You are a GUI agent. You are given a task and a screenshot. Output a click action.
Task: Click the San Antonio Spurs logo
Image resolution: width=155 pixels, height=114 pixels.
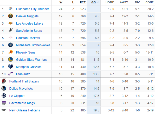click(11, 30)
